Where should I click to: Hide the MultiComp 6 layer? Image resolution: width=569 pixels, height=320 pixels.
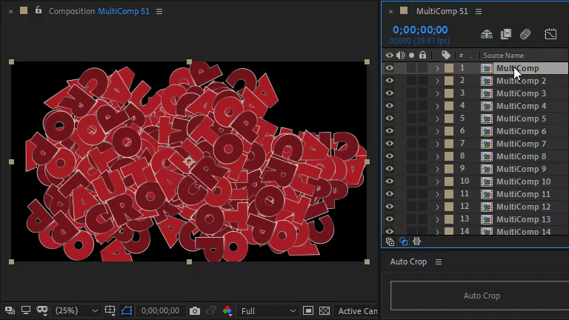pyautogui.click(x=390, y=131)
